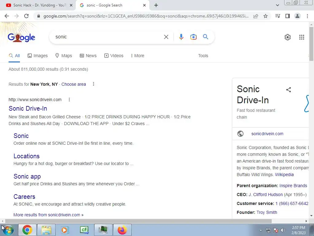Expand the More search categories menu
The image size is (314, 236).
(137, 56)
